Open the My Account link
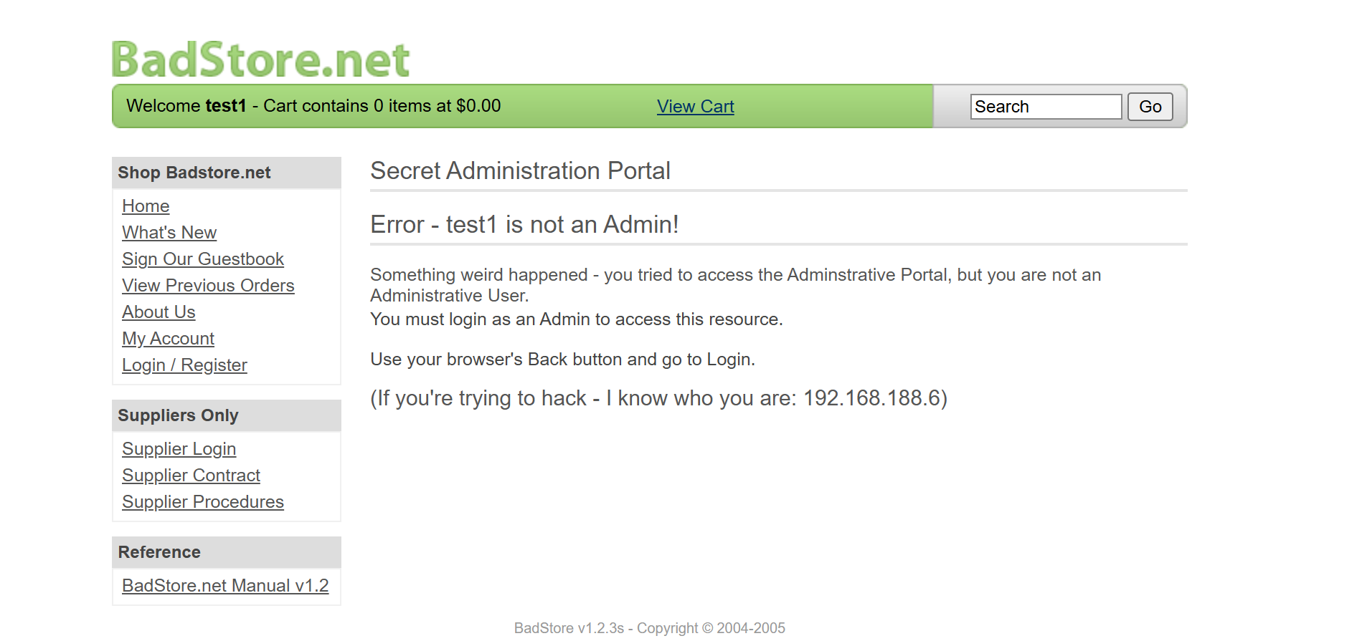The image size is (1362, 641). (x=168, y=339)
